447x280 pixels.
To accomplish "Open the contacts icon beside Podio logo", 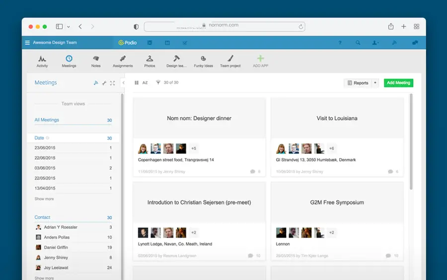I will [149, 43].
